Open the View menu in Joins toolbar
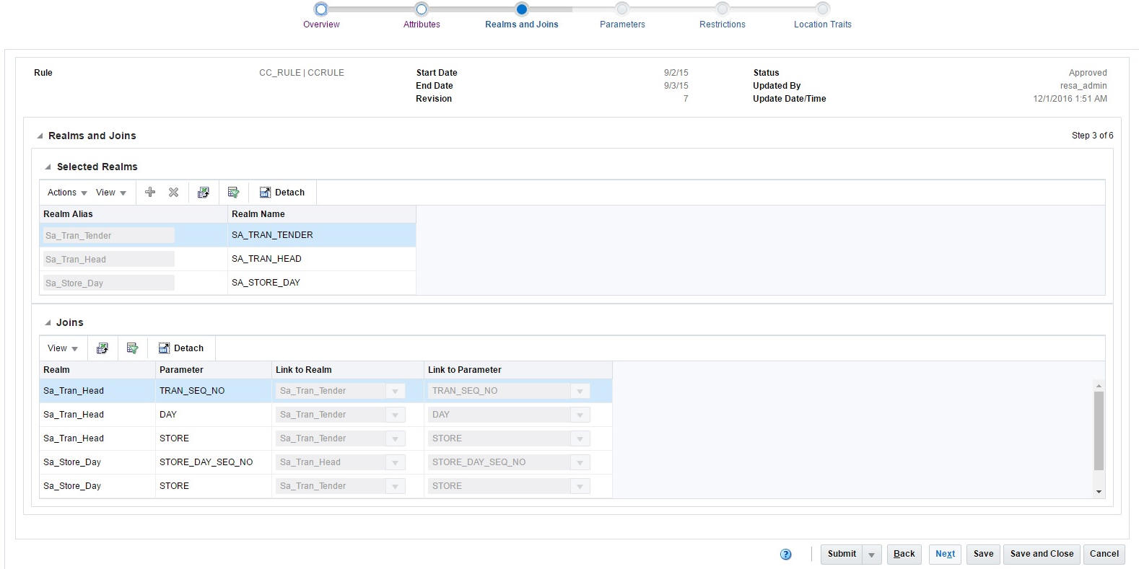The width and height of the screenshot is (1139, 569). click(63, 348)
